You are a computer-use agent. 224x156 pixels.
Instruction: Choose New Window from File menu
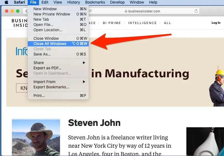click(58, 9)
